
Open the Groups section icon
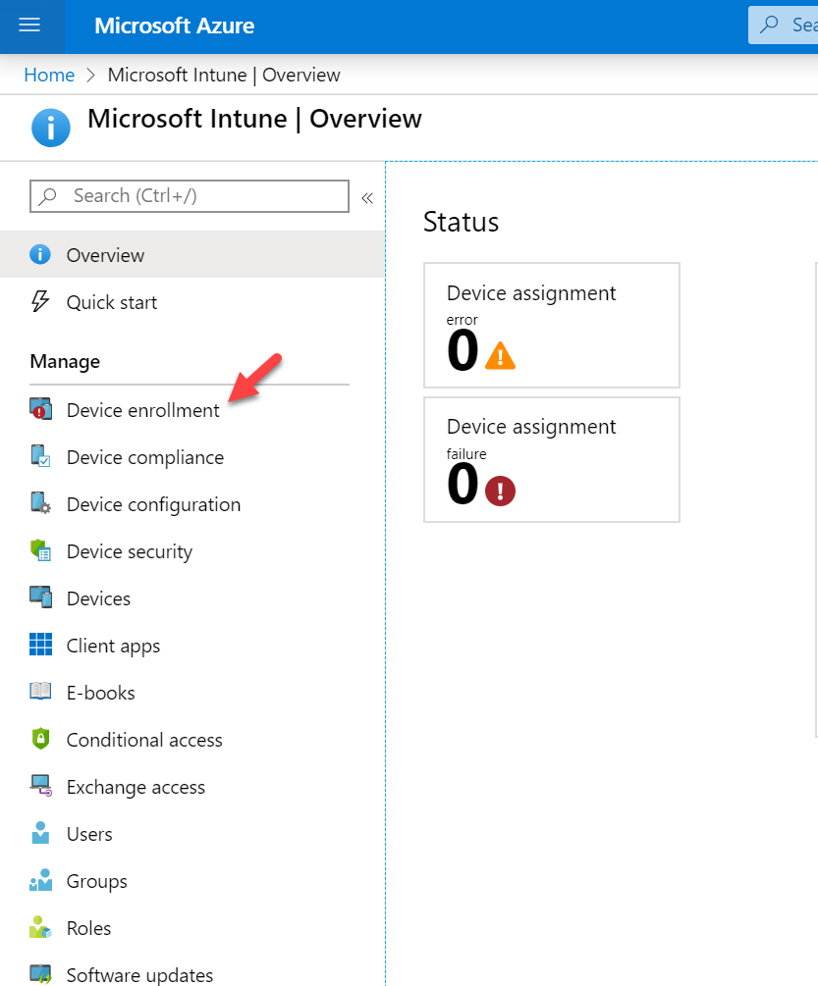[x=41, y=881]
